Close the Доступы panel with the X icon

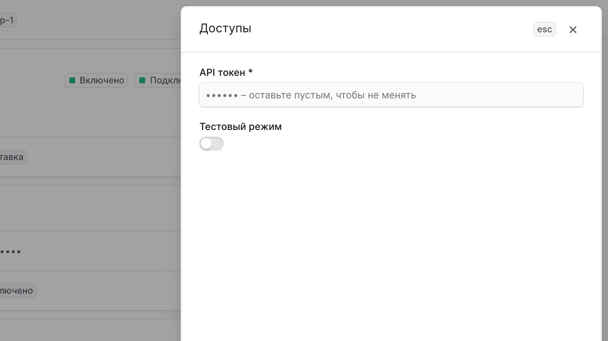point(573,30)
